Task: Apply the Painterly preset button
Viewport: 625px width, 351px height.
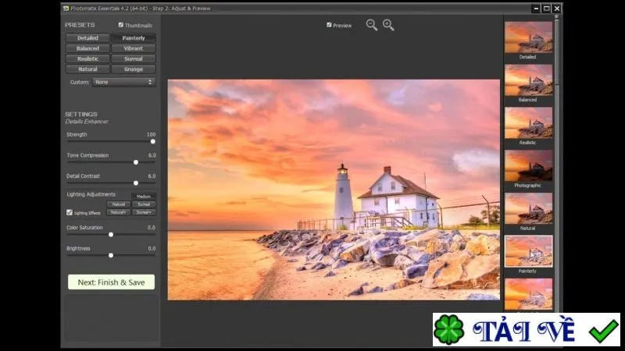Action: [134, 37]
